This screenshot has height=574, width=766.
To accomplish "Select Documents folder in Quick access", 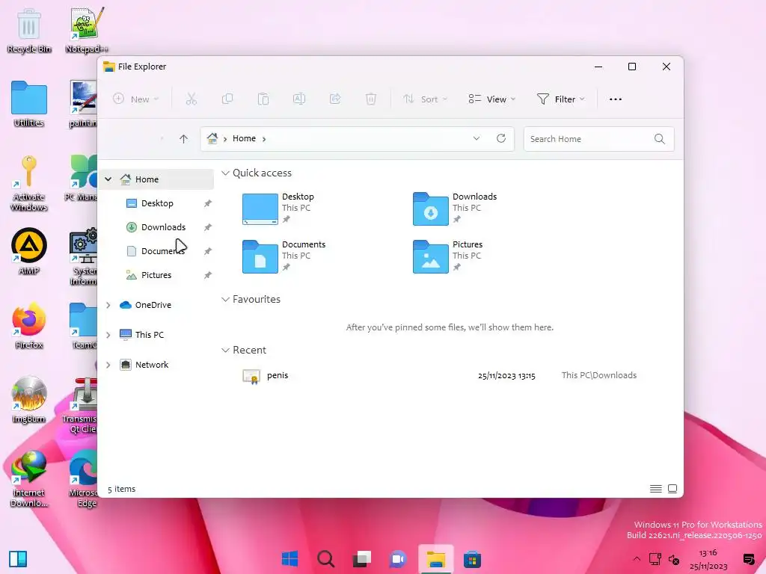I will coord(284,256).
